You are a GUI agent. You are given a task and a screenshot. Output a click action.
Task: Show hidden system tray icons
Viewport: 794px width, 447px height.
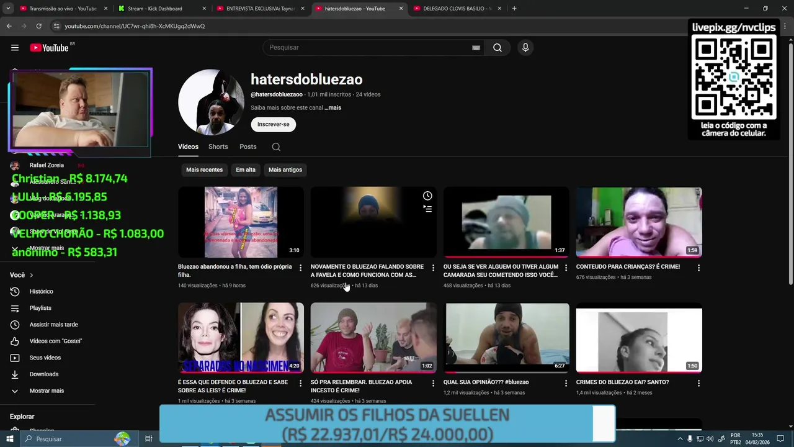[x=680, y=439]
